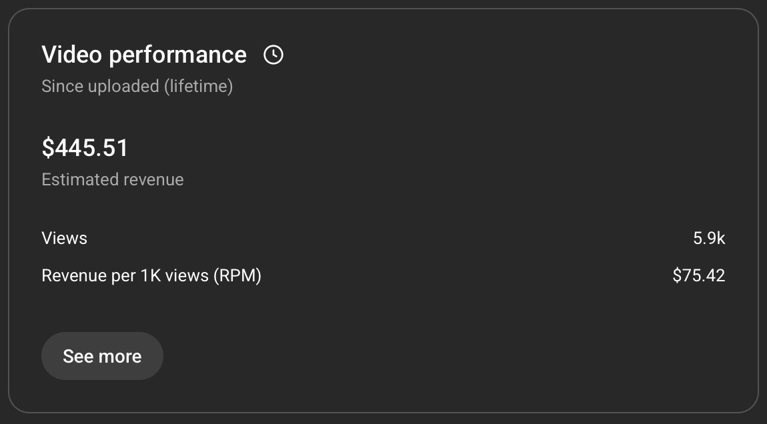Screen dimensions: 767x424
Task: Select the Video performance heading
Action: [144, 55]
